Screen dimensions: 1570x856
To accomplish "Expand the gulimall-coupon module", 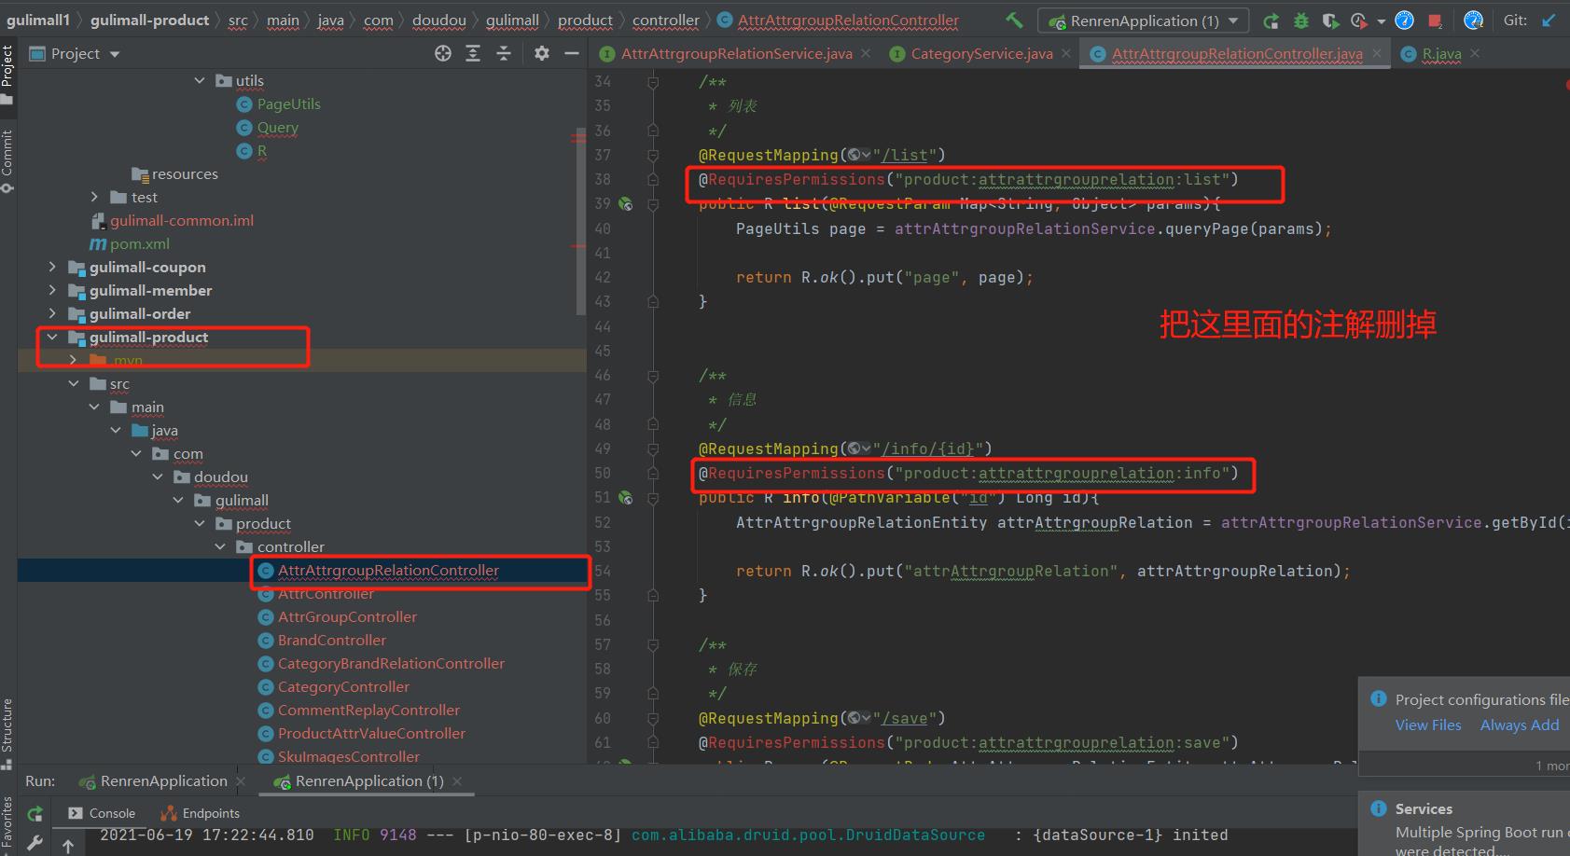I will click(x=52, y=268).
